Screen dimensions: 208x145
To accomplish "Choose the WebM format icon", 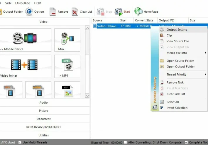I will coord(38,91).
